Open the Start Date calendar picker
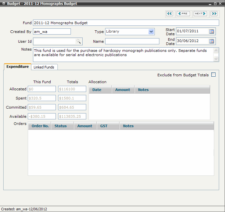 click(212, 31)
